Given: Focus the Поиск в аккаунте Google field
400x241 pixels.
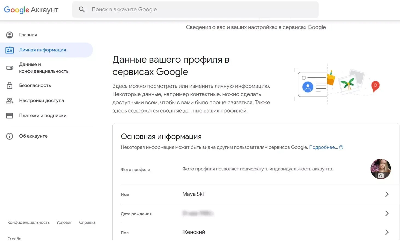Looking at the screenshot, I should coord(195,10).
